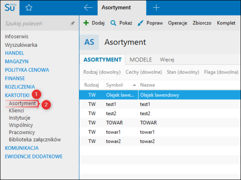Viewport: 241px width, 180px height.
Task: Pin the command panel with pushpin icon
Action: (73, 23)
